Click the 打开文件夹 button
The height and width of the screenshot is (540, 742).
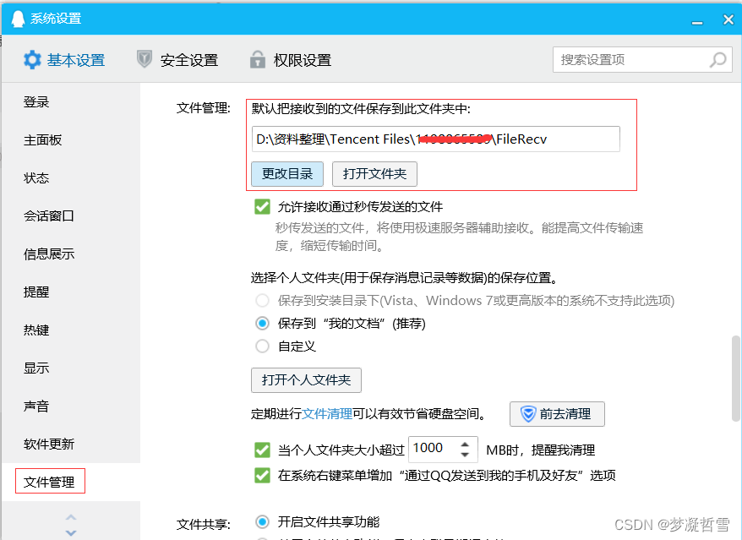tap(374, 174)
